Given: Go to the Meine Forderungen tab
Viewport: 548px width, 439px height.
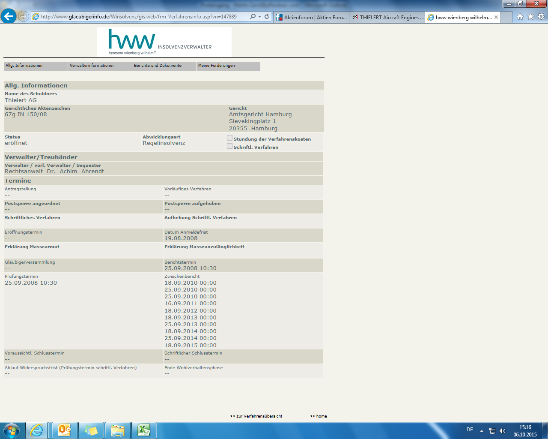Looking at the screenshot, I should [x=228, y=66].
